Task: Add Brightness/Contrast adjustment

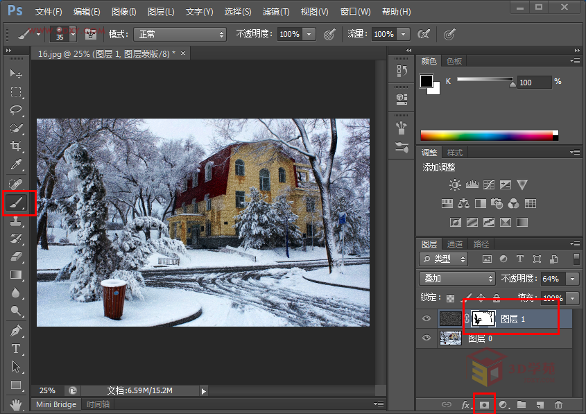Action: pyautogui.click(x=455, y=184)
